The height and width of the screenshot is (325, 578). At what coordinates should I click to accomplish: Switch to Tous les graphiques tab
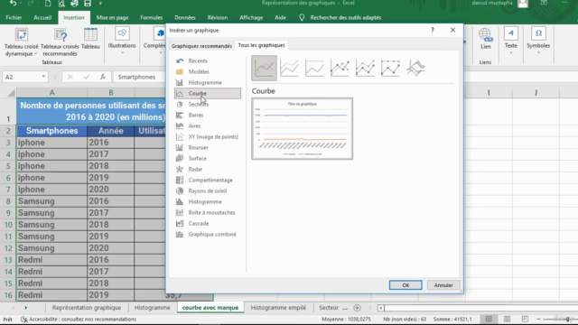pos(261,45)
